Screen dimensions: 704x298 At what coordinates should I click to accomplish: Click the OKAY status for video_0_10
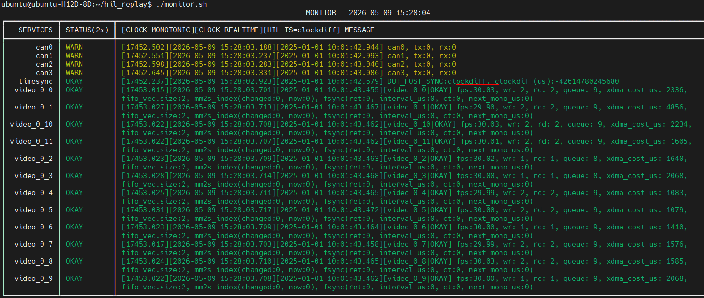(x=74, y=124)
